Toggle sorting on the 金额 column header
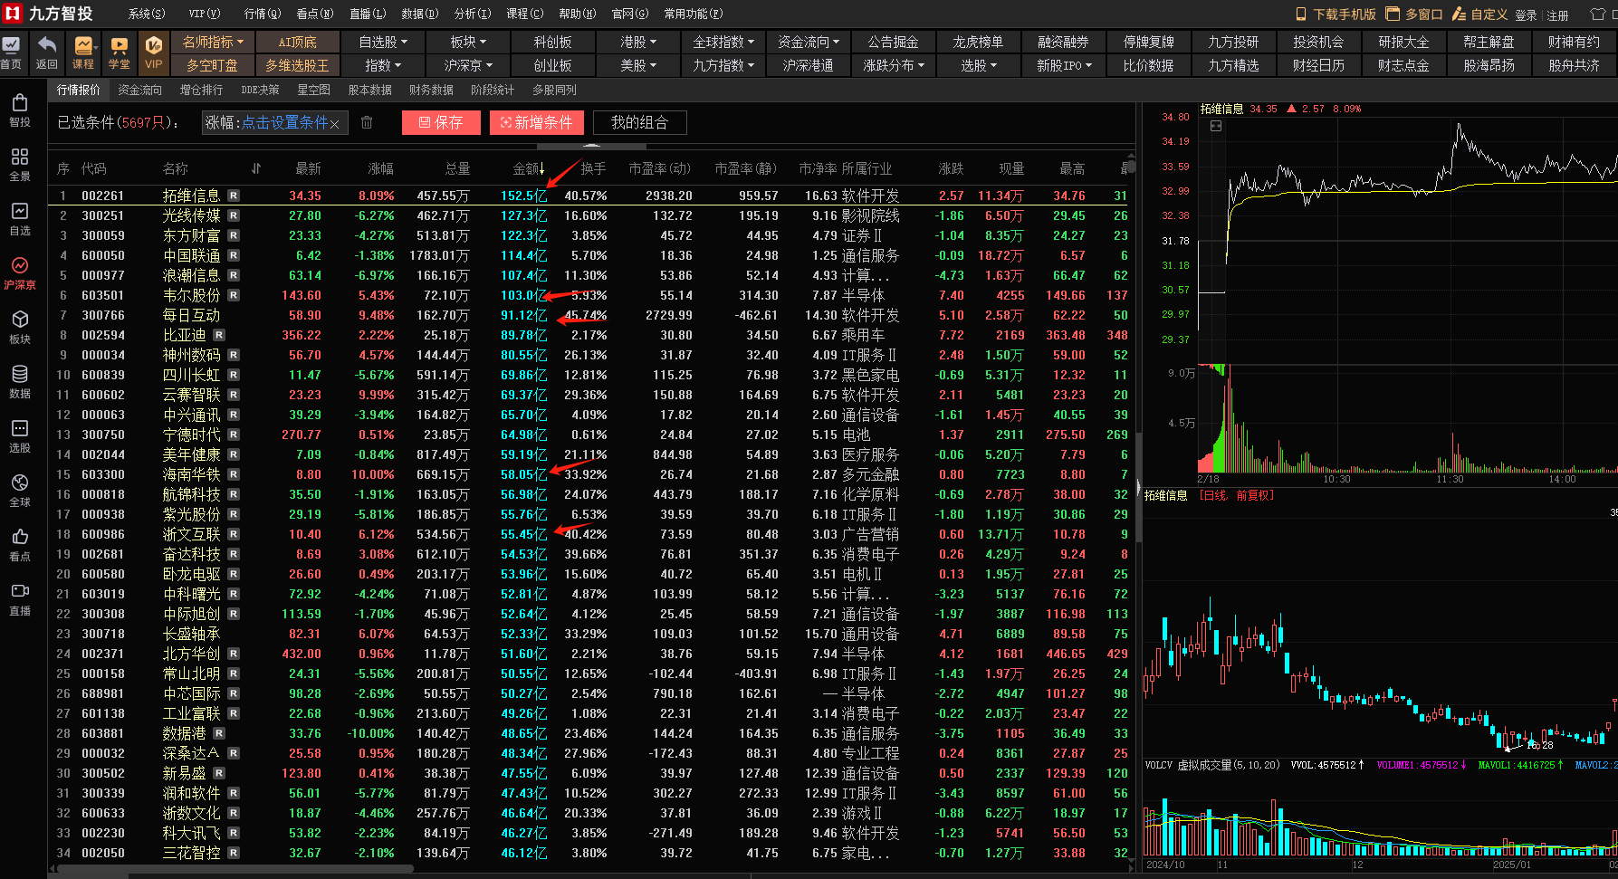1618x879 pixels. [x=529, y=168]
